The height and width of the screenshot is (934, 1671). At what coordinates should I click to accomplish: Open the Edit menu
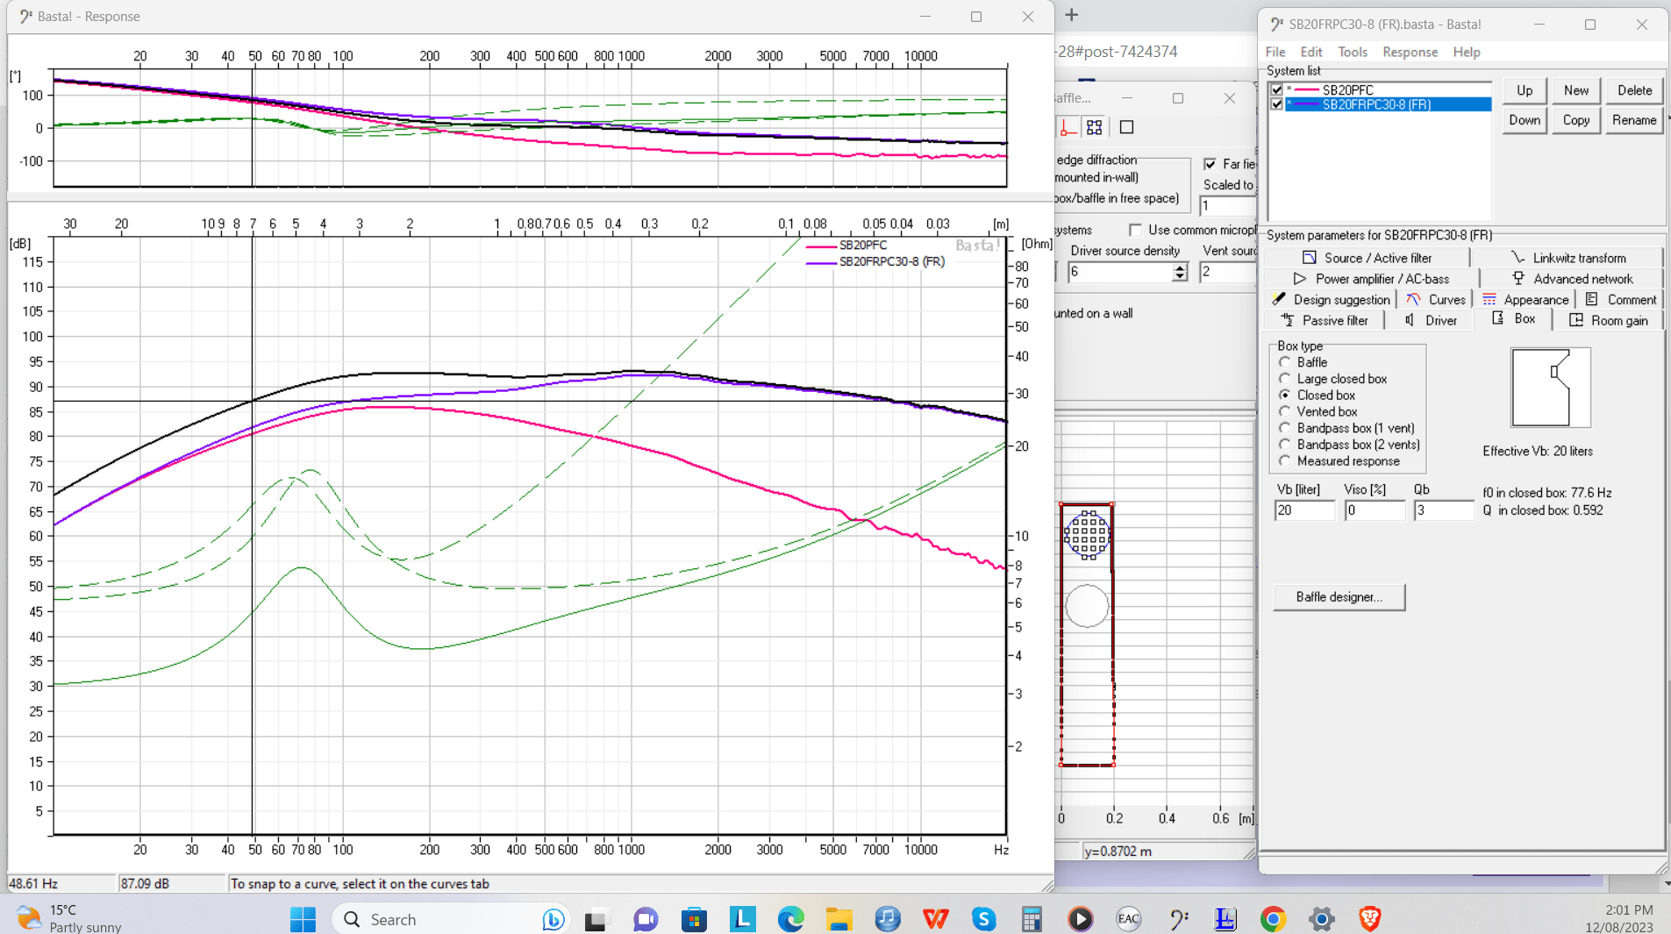(1311, 52)
